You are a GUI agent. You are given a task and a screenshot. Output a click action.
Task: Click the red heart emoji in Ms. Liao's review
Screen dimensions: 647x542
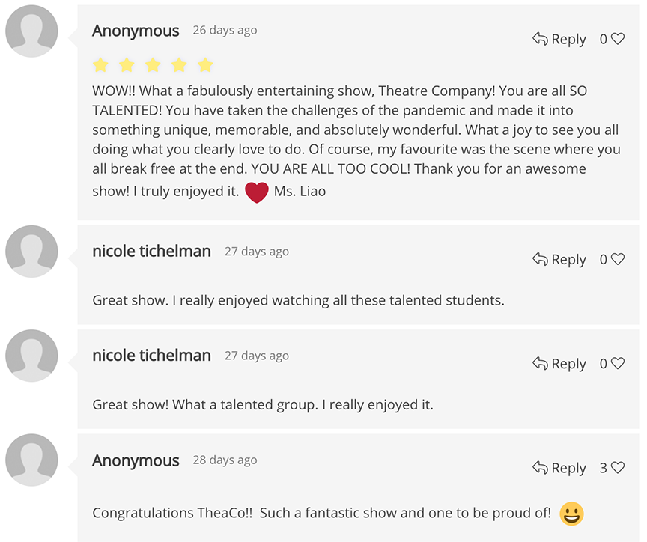point(257,192)
